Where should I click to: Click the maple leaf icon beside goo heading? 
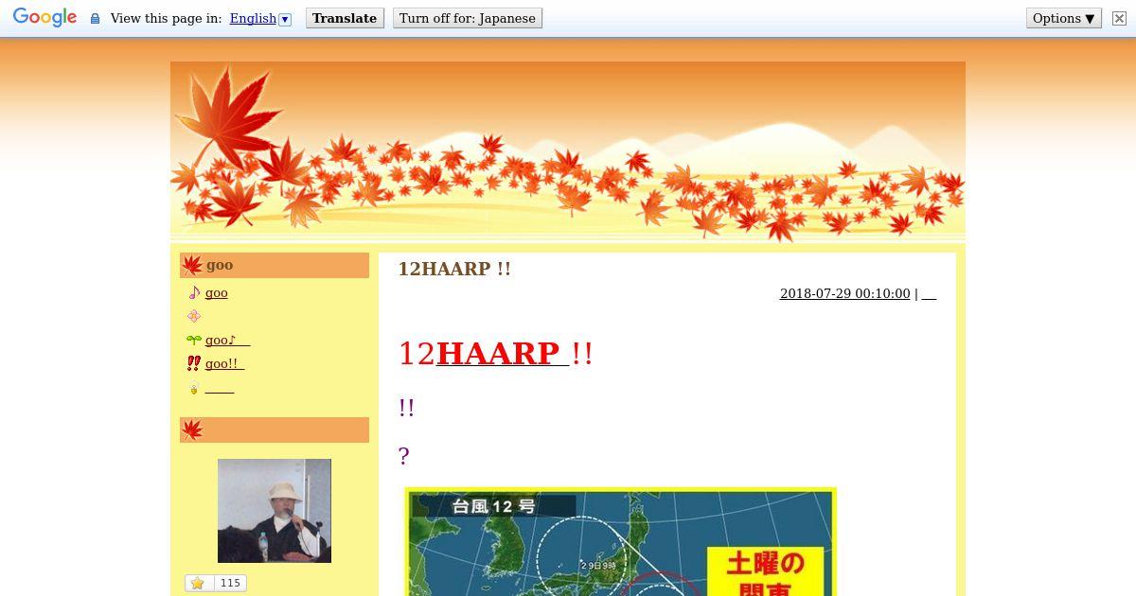[192, 266]
